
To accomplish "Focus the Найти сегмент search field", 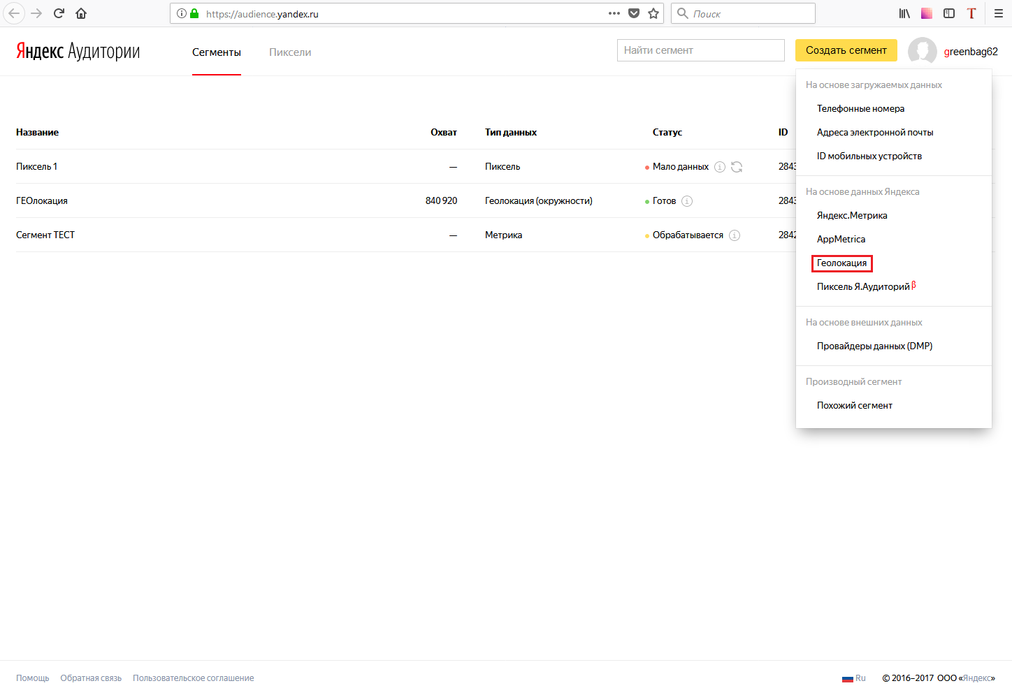I will click(x=701, y=50).
